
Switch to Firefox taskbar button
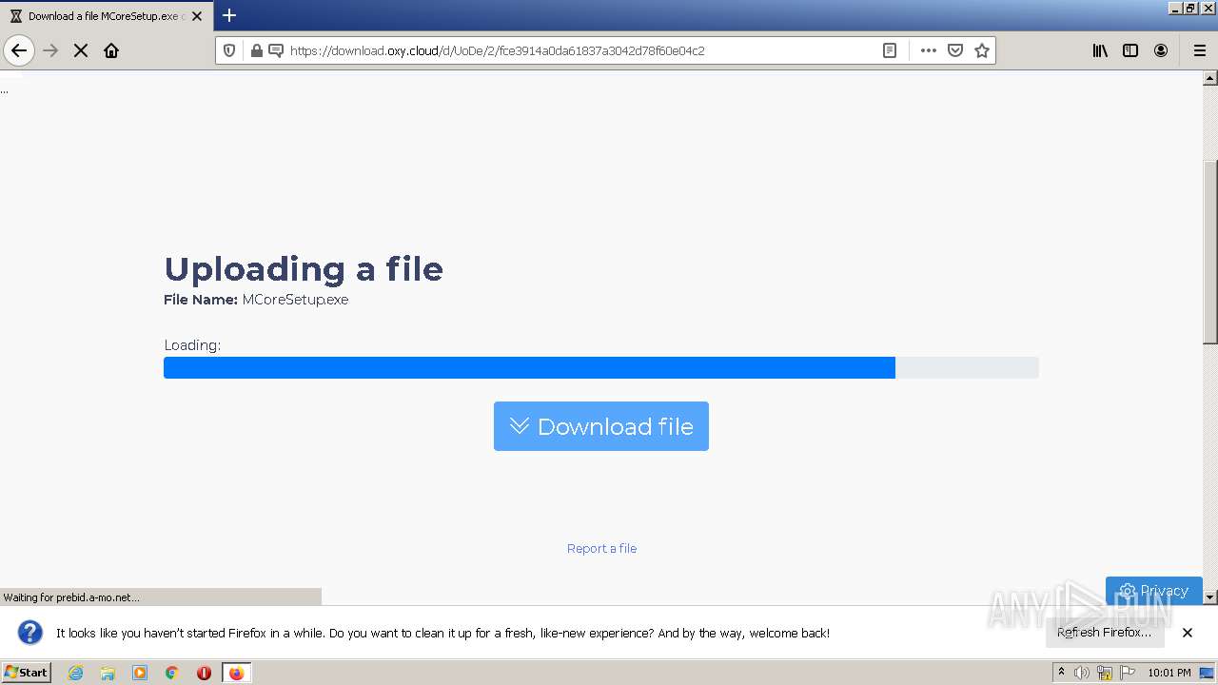[x=236, y=673]
